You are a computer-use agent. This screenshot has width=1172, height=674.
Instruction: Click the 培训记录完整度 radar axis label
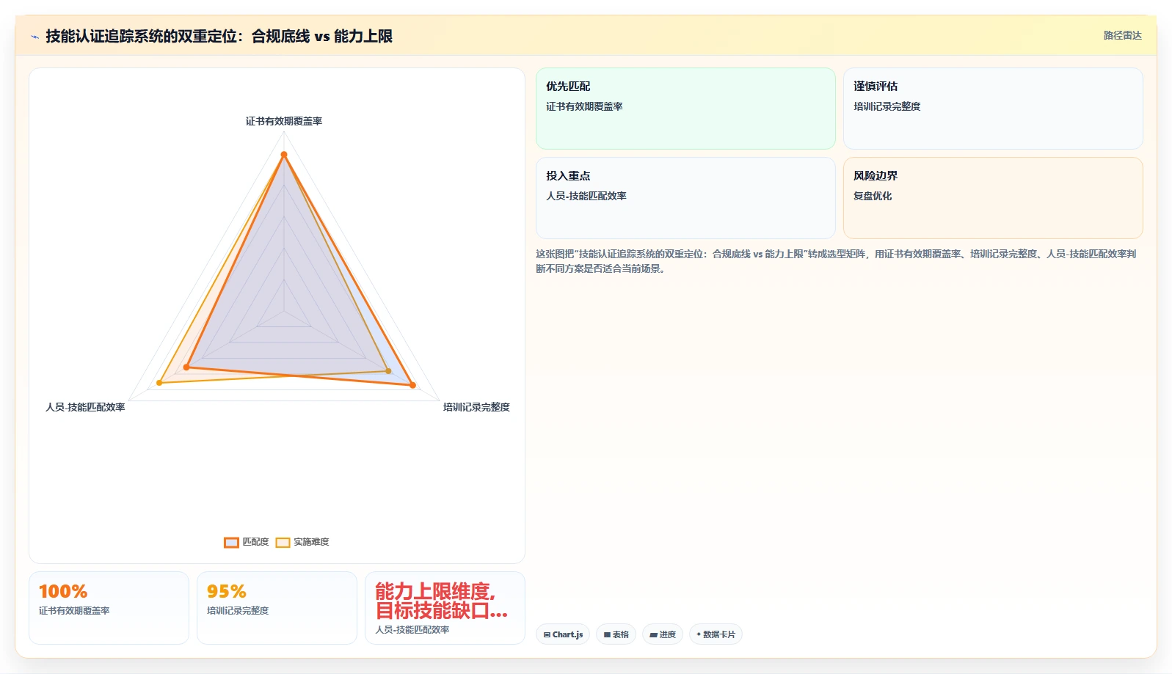pos(476,407)
